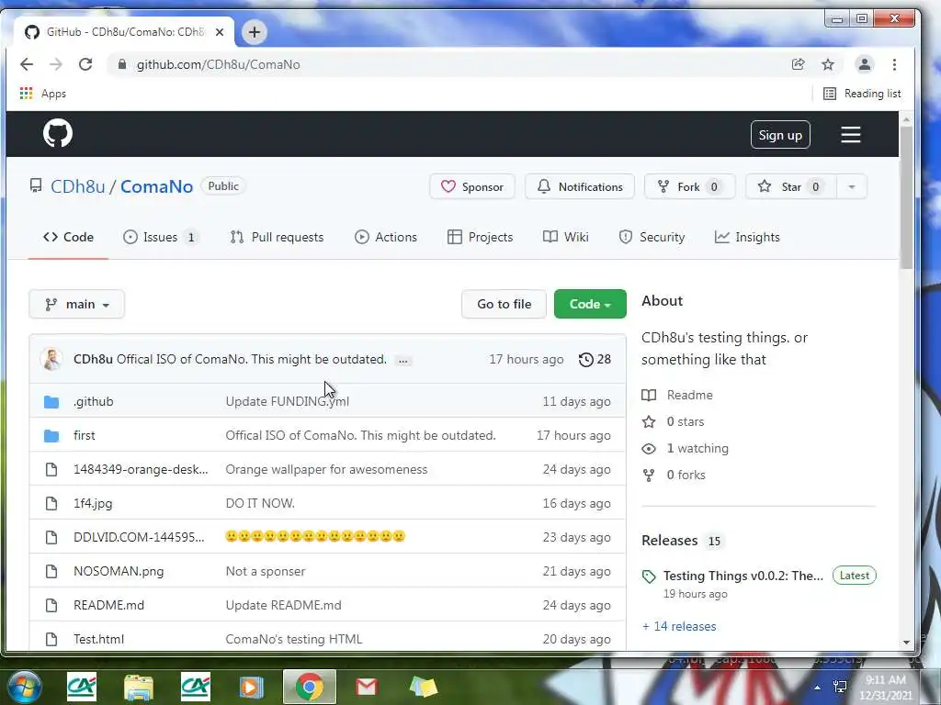941x705 pixels.
Task: Open the ComaNo repository name link
Action: point(156,186)
